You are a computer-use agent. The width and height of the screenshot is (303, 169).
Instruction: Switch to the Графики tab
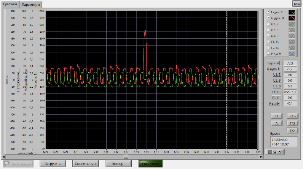pos(10,4)
